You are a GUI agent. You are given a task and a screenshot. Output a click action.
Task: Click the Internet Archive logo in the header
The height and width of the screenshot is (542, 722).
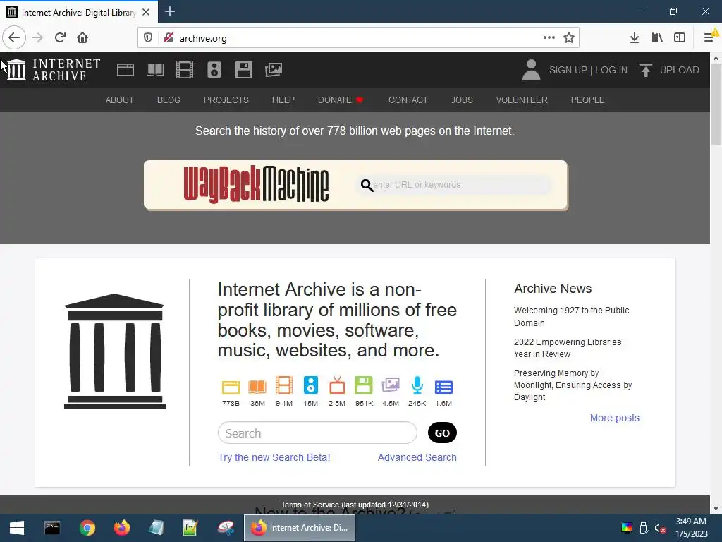click(x=54, y=70)
